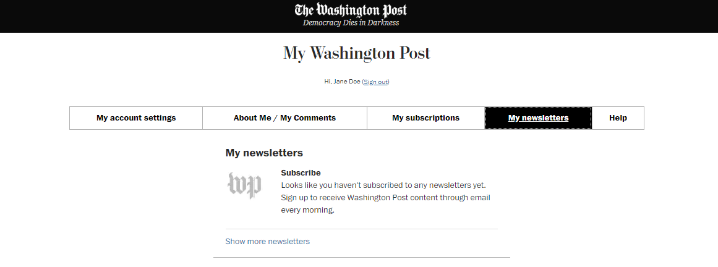Screen dimensions: 718x267
Task: Click the divider above Show more newsletters
Action: coord(361,229)
